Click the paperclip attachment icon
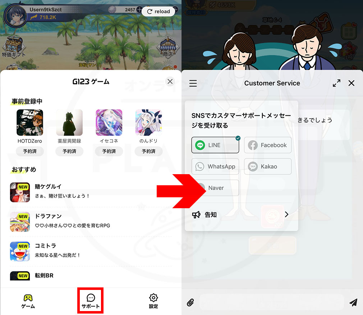Screen dimensions: 363x315 tap(190, 302)
